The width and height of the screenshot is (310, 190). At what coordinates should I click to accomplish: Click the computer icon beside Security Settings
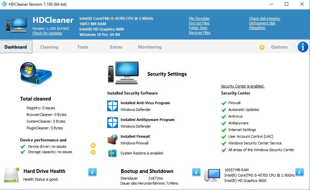coord(123,73)
